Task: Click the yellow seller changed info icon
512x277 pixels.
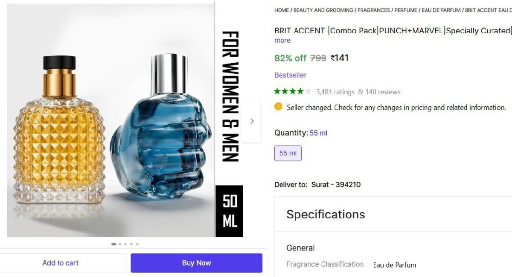Action: click(278, 107)
